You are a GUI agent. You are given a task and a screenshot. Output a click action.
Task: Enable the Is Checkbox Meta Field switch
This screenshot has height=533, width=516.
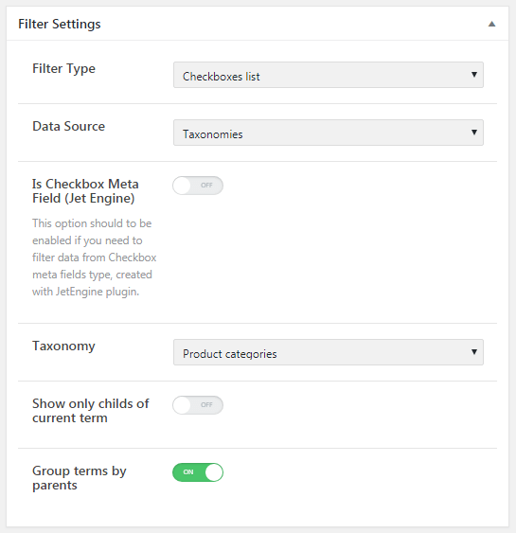click(198, 186)
